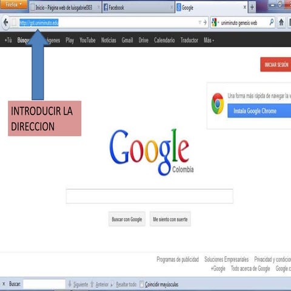The width and height of the screenshot is (291, 291).
Task: Click the Google Colombia logo
Action: [151, 152]
